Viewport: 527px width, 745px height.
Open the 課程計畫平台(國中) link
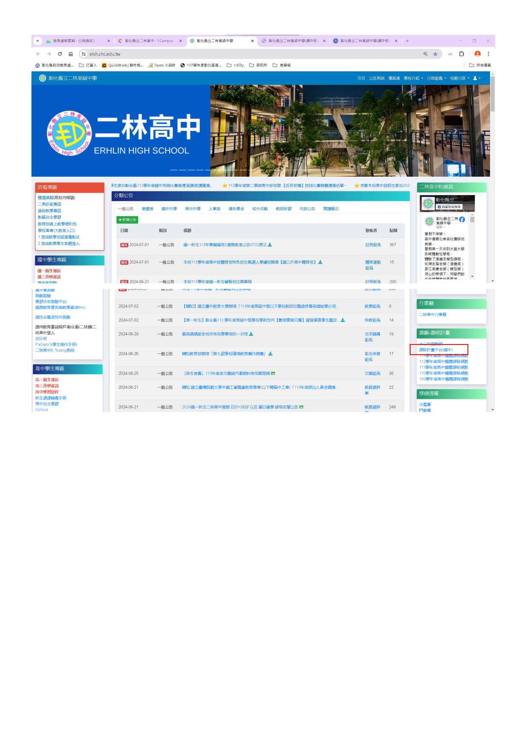436,350
